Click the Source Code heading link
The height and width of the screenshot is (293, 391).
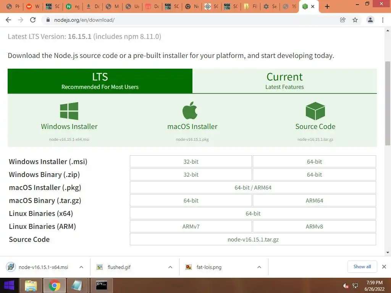click(x=315, y=127)
